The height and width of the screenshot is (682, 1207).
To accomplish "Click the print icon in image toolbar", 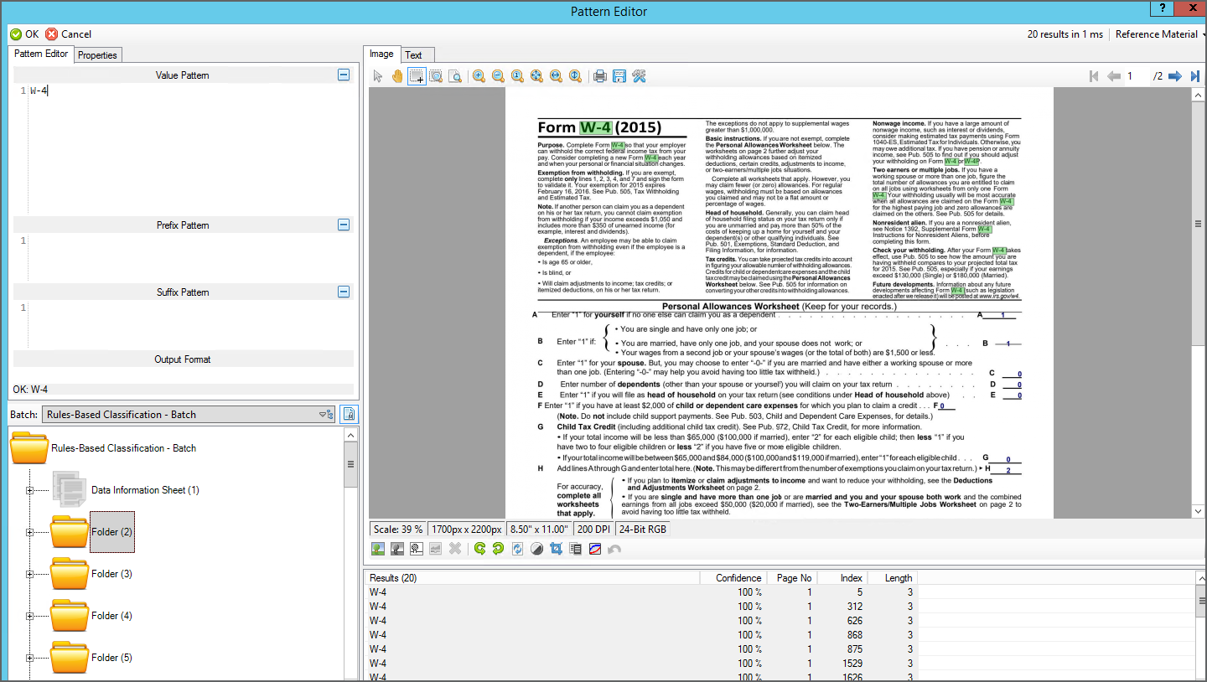I will click(600, 76).
